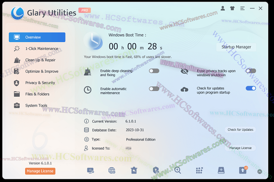Open Optimize & Improve section
Viewport: 274px width, 182px height.
[x=37, y=71]
